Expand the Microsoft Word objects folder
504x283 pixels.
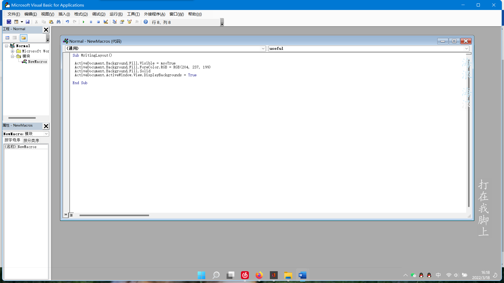click(12, 51)
